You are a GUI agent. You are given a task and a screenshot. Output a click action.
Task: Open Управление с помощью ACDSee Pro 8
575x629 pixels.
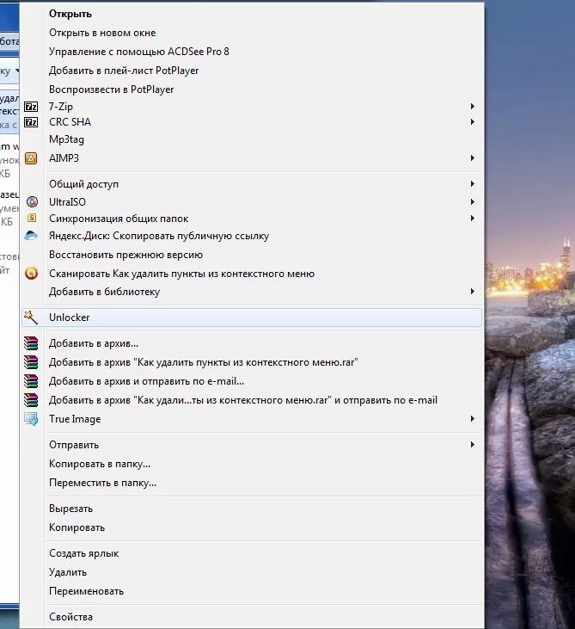coord(252,52)
